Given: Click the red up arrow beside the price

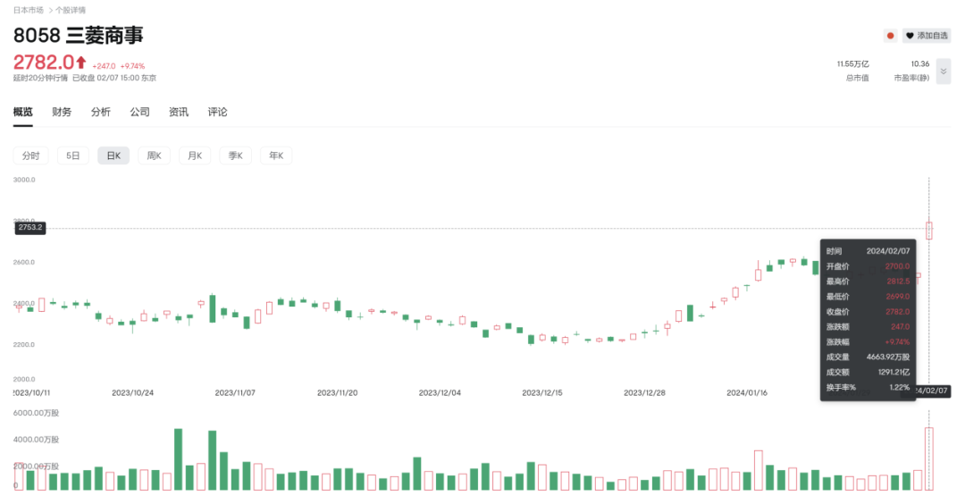Looking at the screenshot, I should [x=81, y=63].
